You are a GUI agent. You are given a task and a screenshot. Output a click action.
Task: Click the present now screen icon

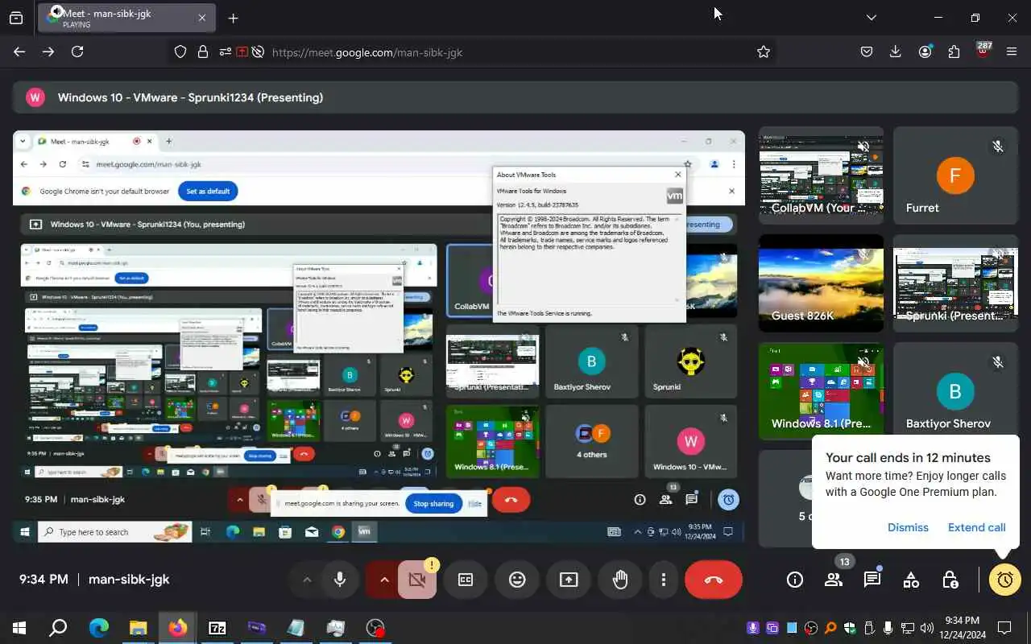pyautogui.click(x=569, y=580)
